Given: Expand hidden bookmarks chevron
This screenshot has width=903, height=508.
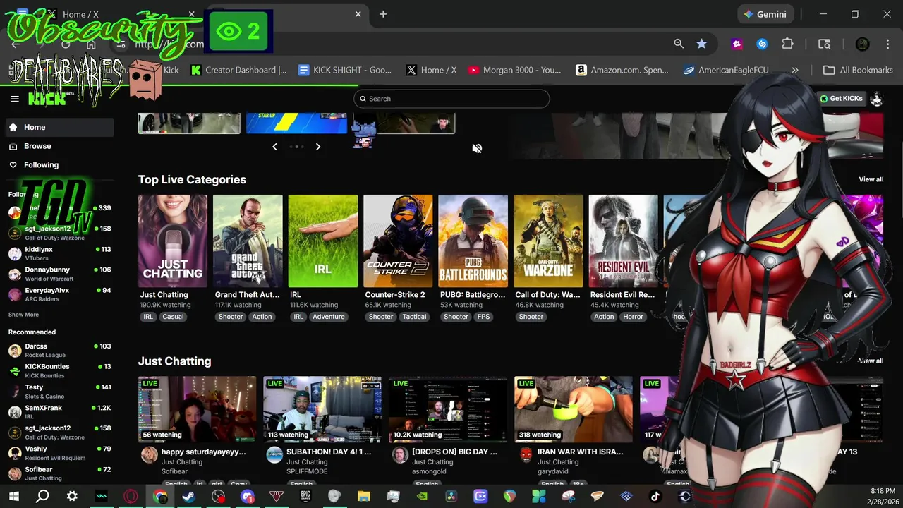Looking at the screenshot, I should (x=795, y=70).
